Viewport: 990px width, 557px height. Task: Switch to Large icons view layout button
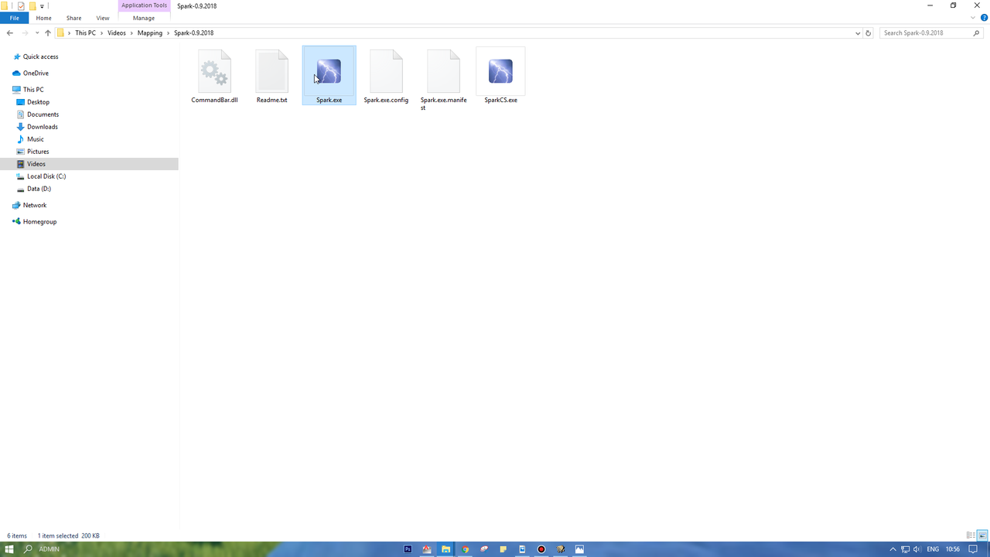[x=982, y=535]
